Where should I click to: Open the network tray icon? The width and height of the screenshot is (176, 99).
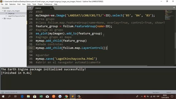[x=151, y=97]
